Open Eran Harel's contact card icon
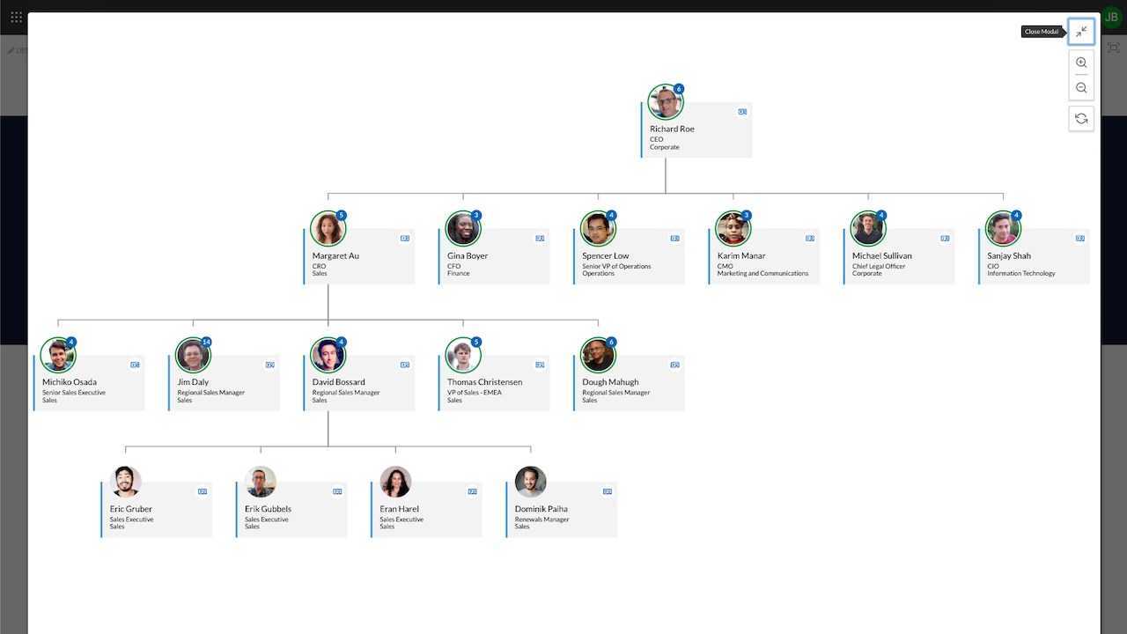The width and height of the screenshot is (1127, 634). [x=473, y=491]
